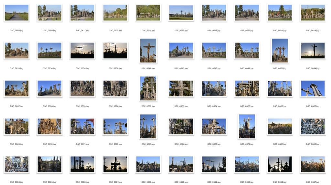Select the DSC_0685.jpg thumbnail
The width and height of the screenshot is (331, 185).
(x=49, y=164)
